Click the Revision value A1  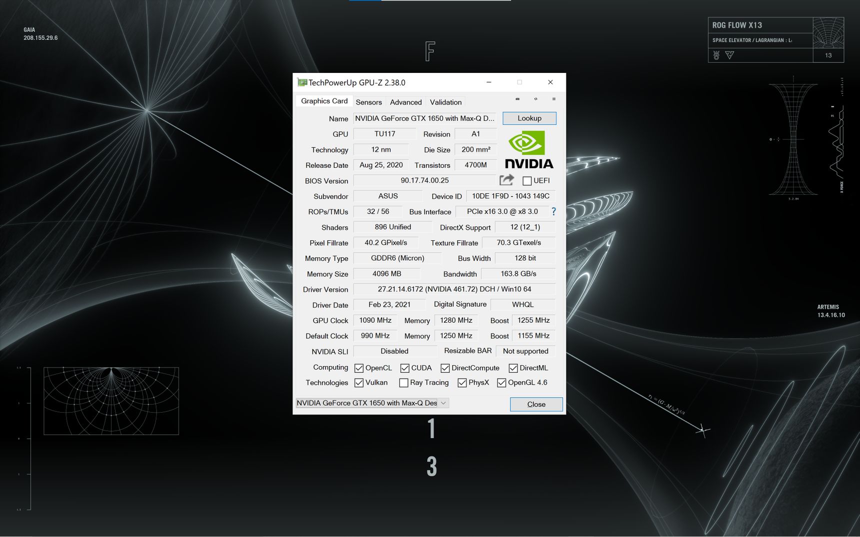point(475,134)
